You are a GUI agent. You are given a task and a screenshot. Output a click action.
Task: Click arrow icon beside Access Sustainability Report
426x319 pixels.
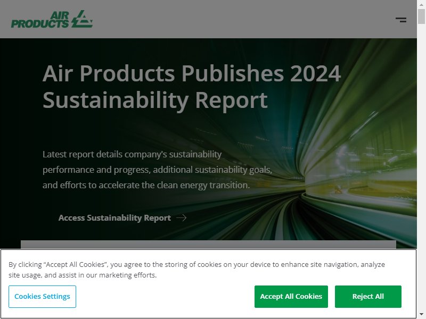[x=181, y=217]
